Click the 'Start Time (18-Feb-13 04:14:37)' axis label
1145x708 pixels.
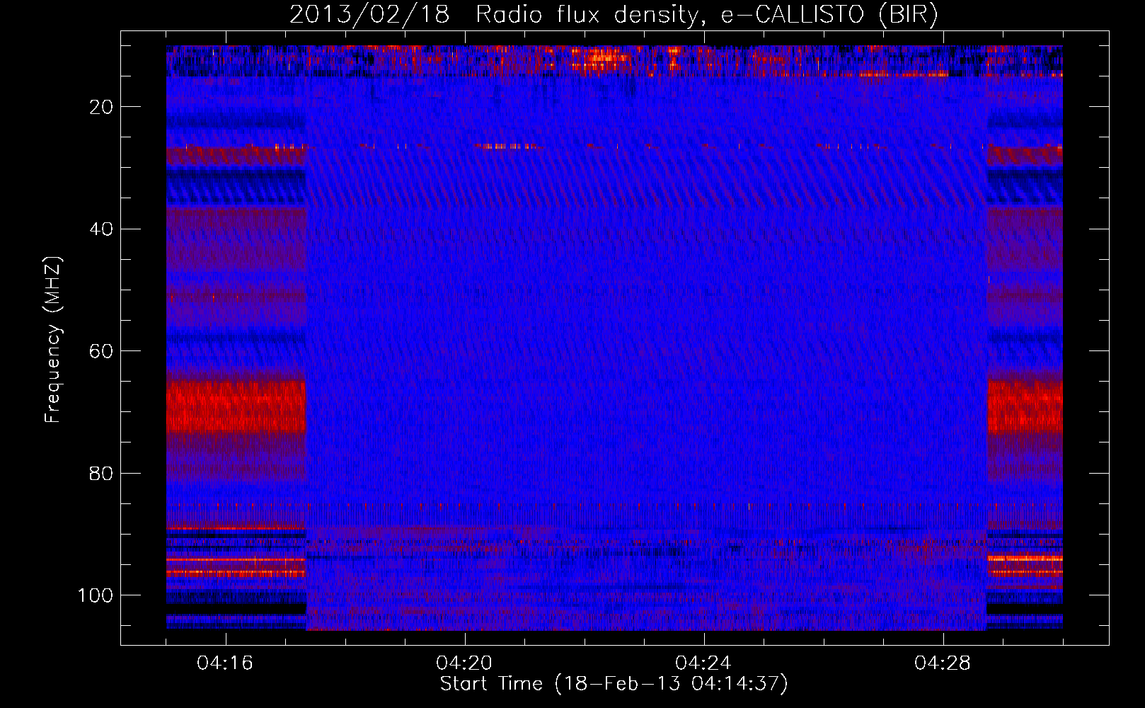click(614, 684)
